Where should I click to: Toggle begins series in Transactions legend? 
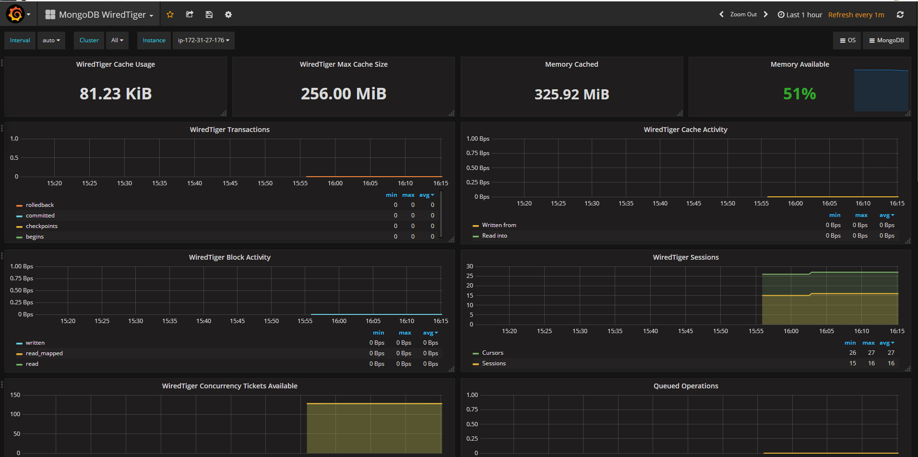coord(35,237)
